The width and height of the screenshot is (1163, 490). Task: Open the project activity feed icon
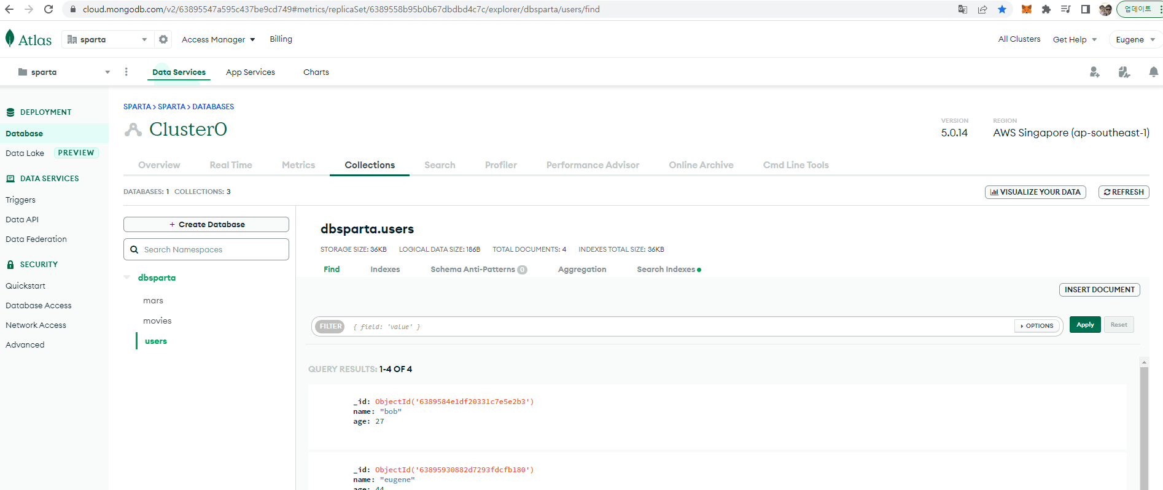pyautogui.click(x=1124, y=72)
